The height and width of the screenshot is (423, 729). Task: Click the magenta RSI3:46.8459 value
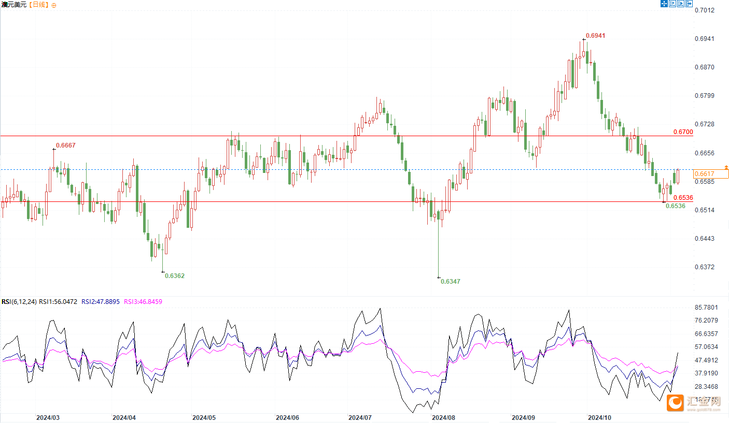pos(143,302)
